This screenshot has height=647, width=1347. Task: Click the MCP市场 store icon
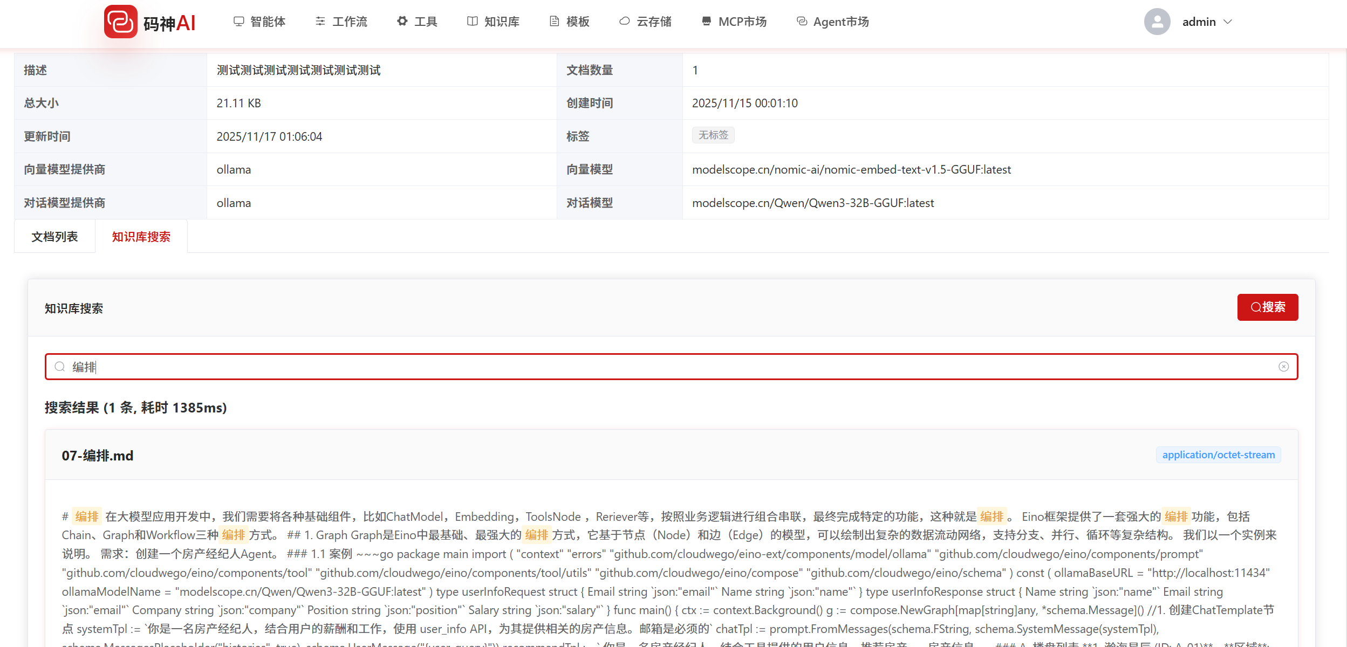[706, 21]
